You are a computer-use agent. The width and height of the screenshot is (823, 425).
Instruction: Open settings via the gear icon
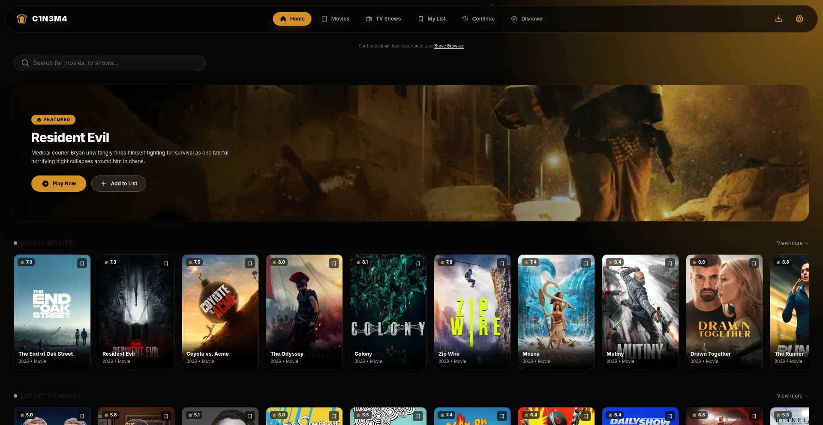point(799,19)
